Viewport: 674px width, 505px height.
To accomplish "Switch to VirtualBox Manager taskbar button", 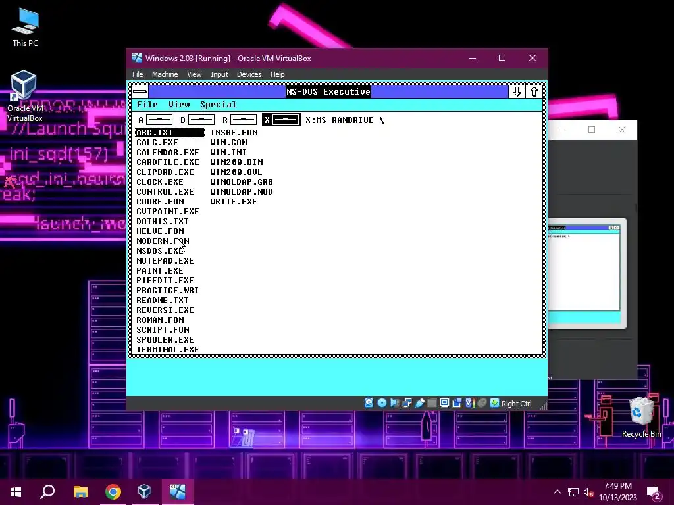I will click(x=144, y=492).
